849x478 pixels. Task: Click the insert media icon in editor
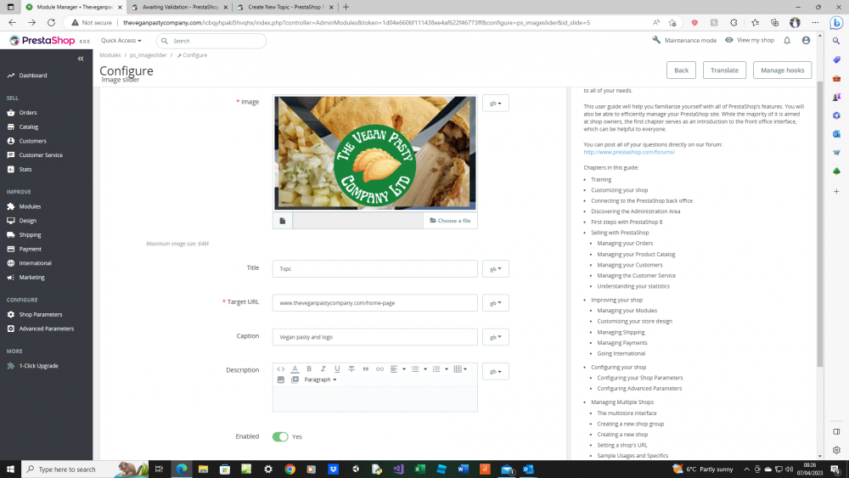(x=295, y=380)
